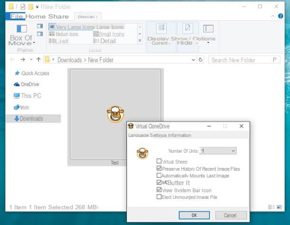Click New Folder in the address path
Screen dimensions: 290x225
tap(101, 60)
